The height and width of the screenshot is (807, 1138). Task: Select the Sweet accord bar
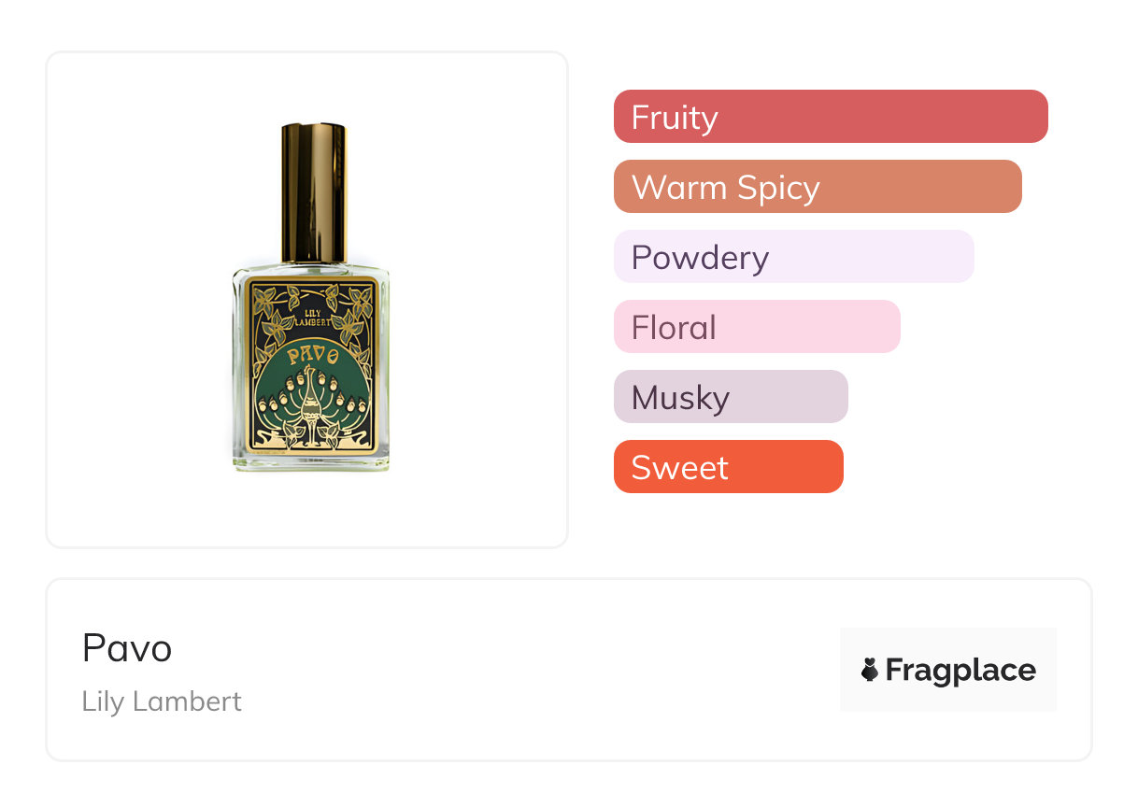[728, 467]
